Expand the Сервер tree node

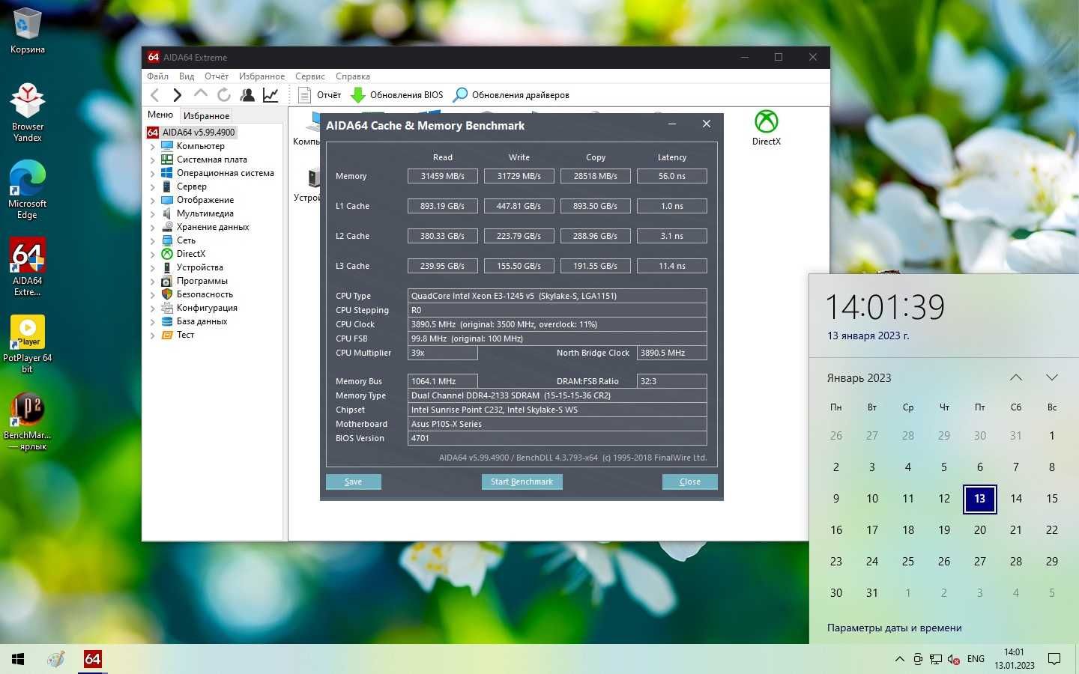(153, 186)
